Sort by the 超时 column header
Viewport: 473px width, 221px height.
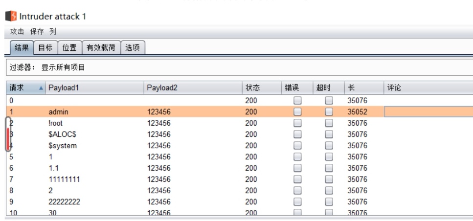pos(329,88)
